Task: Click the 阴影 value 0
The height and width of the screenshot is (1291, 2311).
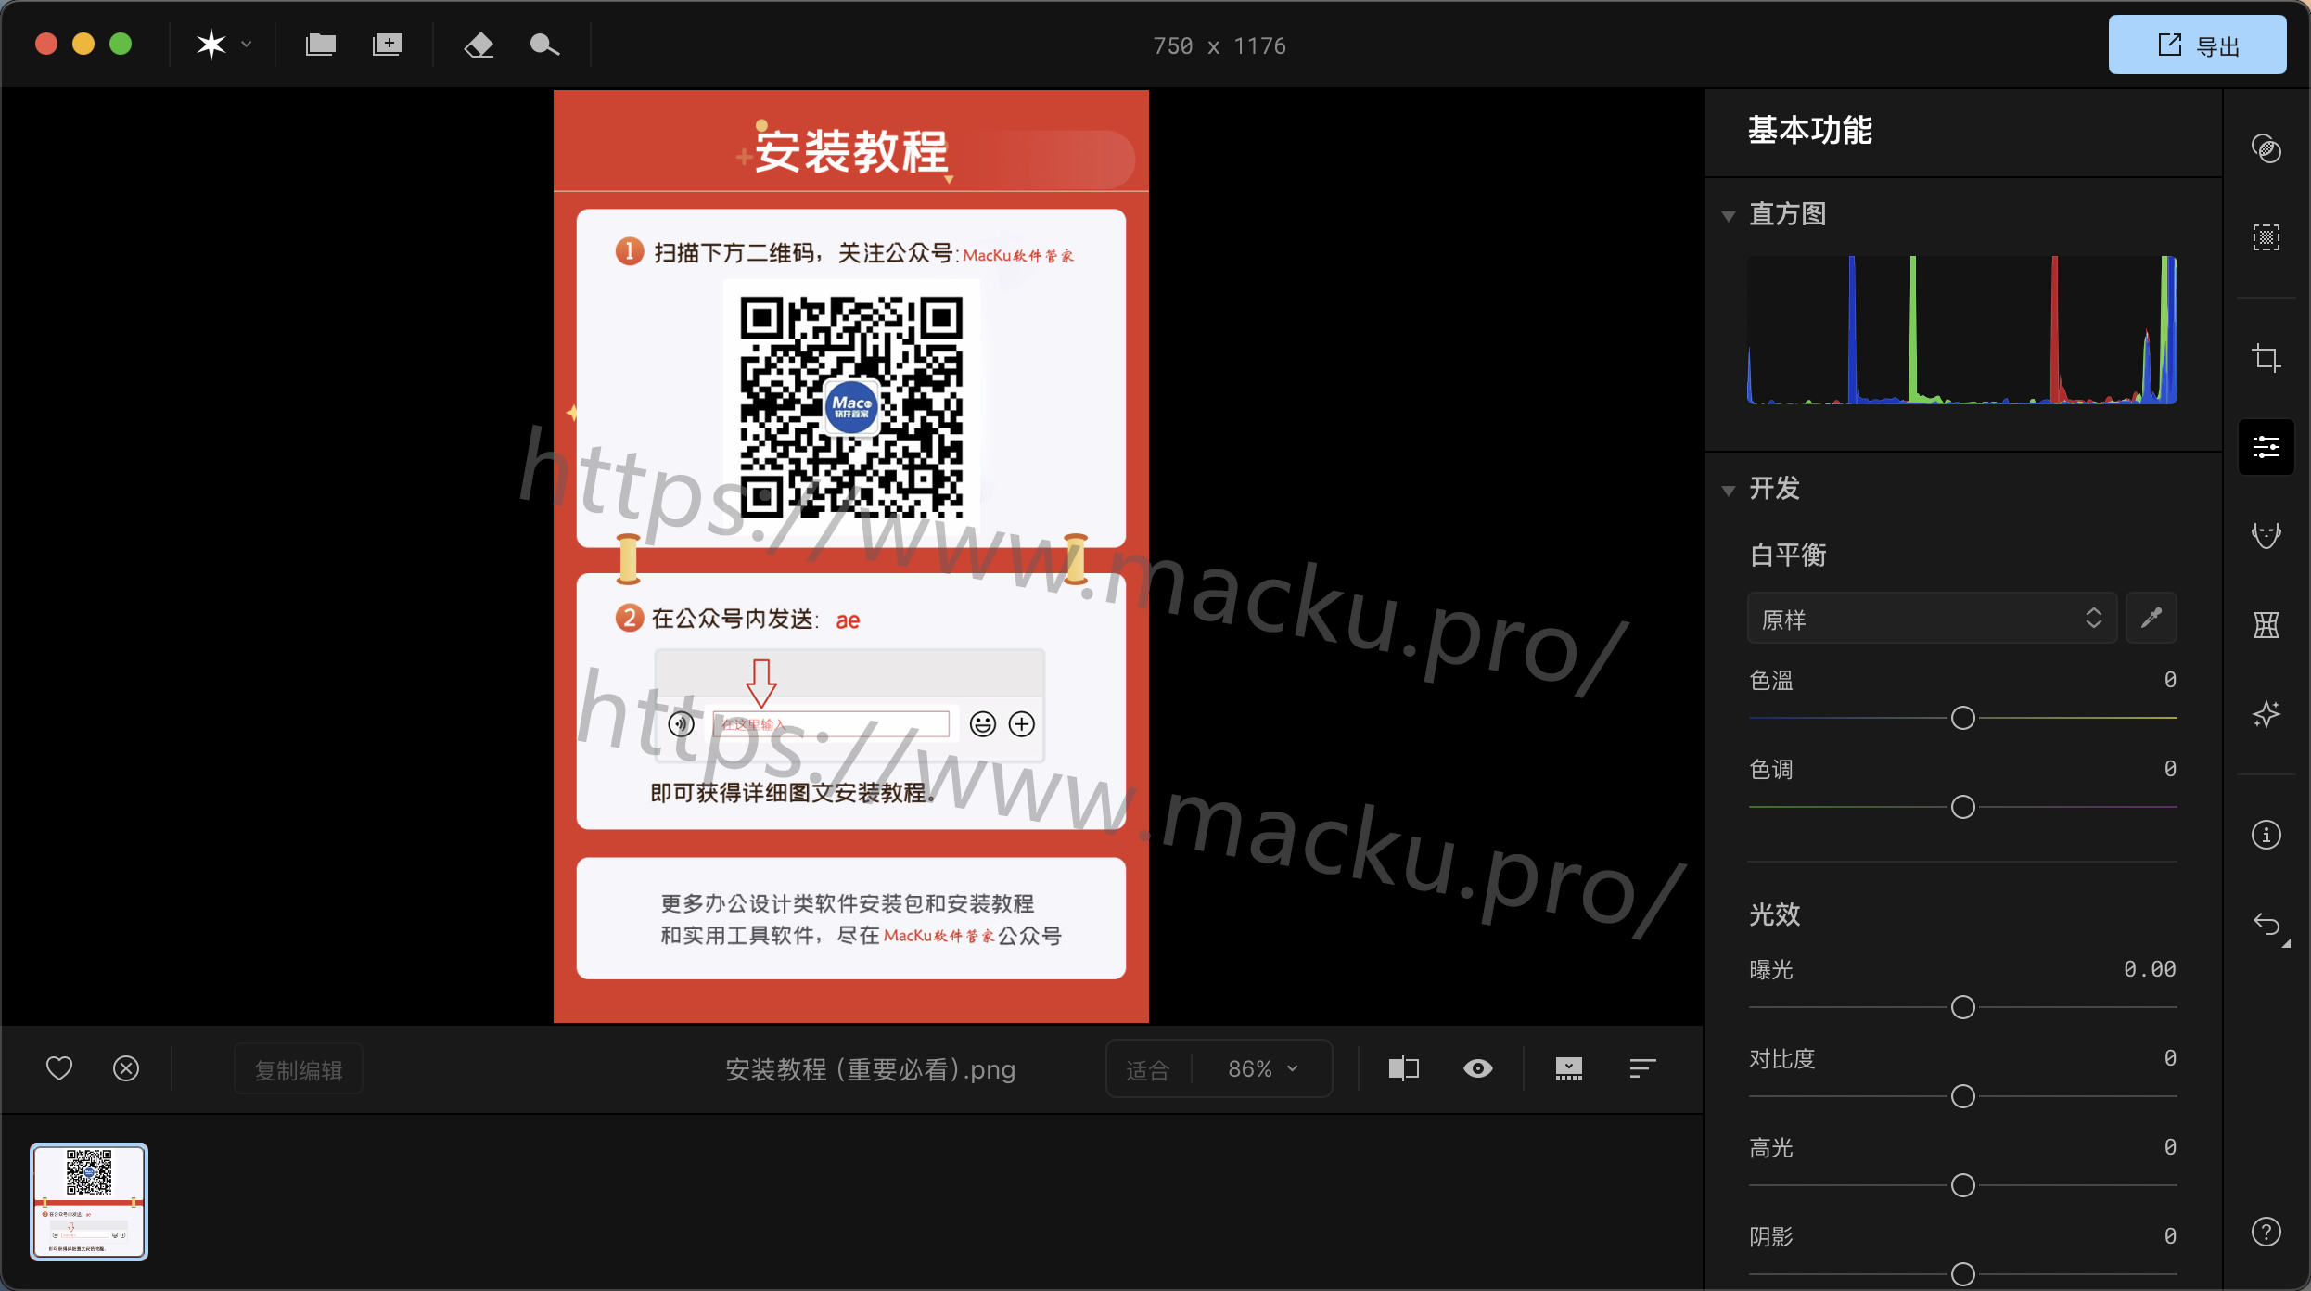Action: [2170, 1235]
